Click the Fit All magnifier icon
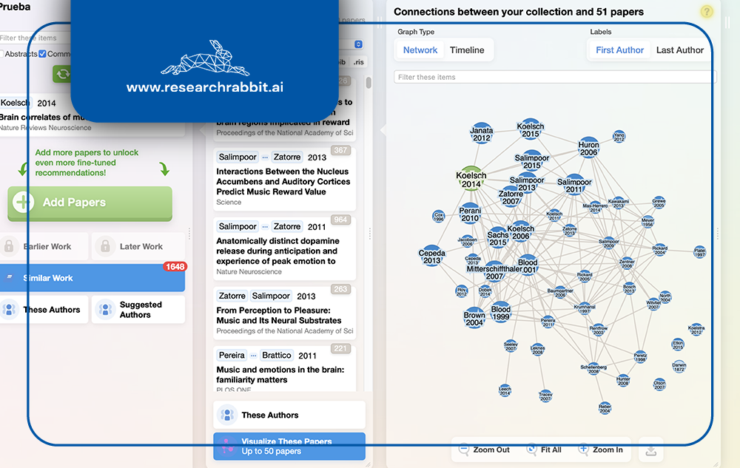 pos(531,450)
